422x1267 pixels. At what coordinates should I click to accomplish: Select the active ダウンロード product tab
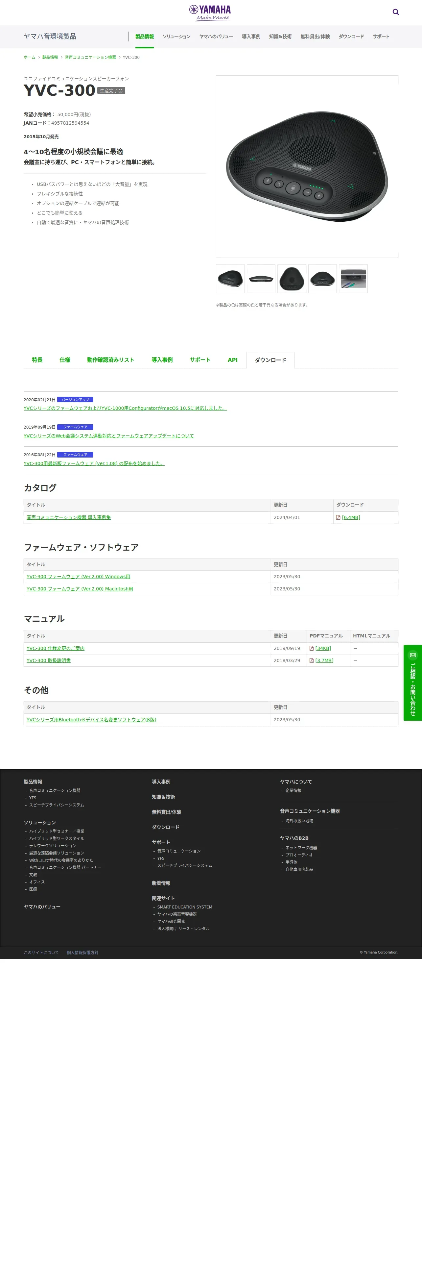(270, 360)
